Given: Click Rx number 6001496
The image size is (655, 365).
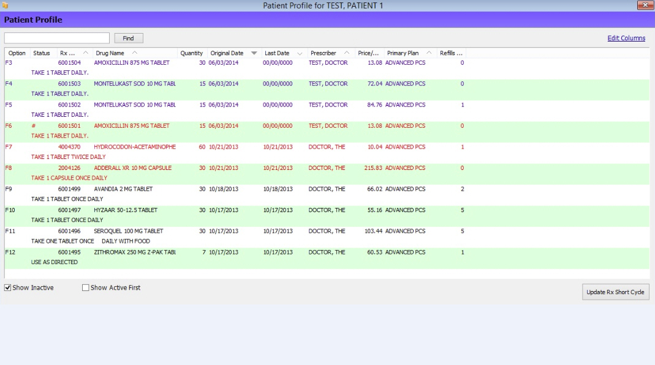Looking at the screenshot, I should pyautogui.click(x=69, y=231).
